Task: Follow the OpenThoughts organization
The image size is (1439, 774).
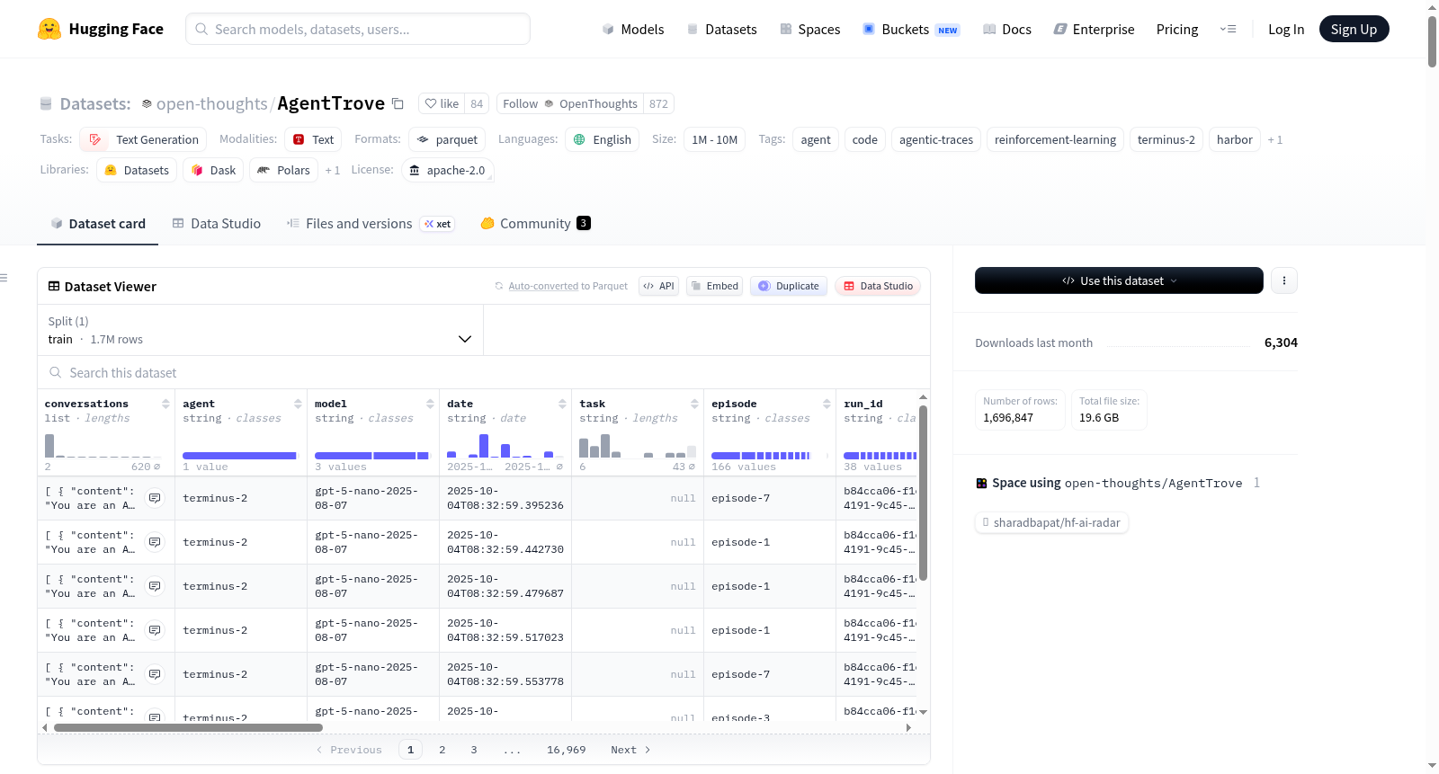Action: click(x=570, y=103)
